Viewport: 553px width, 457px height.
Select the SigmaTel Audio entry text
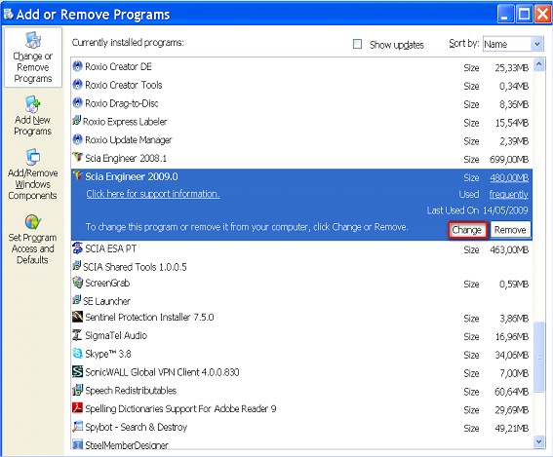(116, 335)
